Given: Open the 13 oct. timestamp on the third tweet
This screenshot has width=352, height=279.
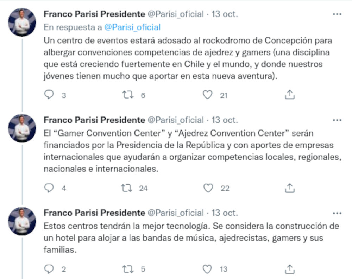Looking at the screenshot, I should [x=225, y=213].
